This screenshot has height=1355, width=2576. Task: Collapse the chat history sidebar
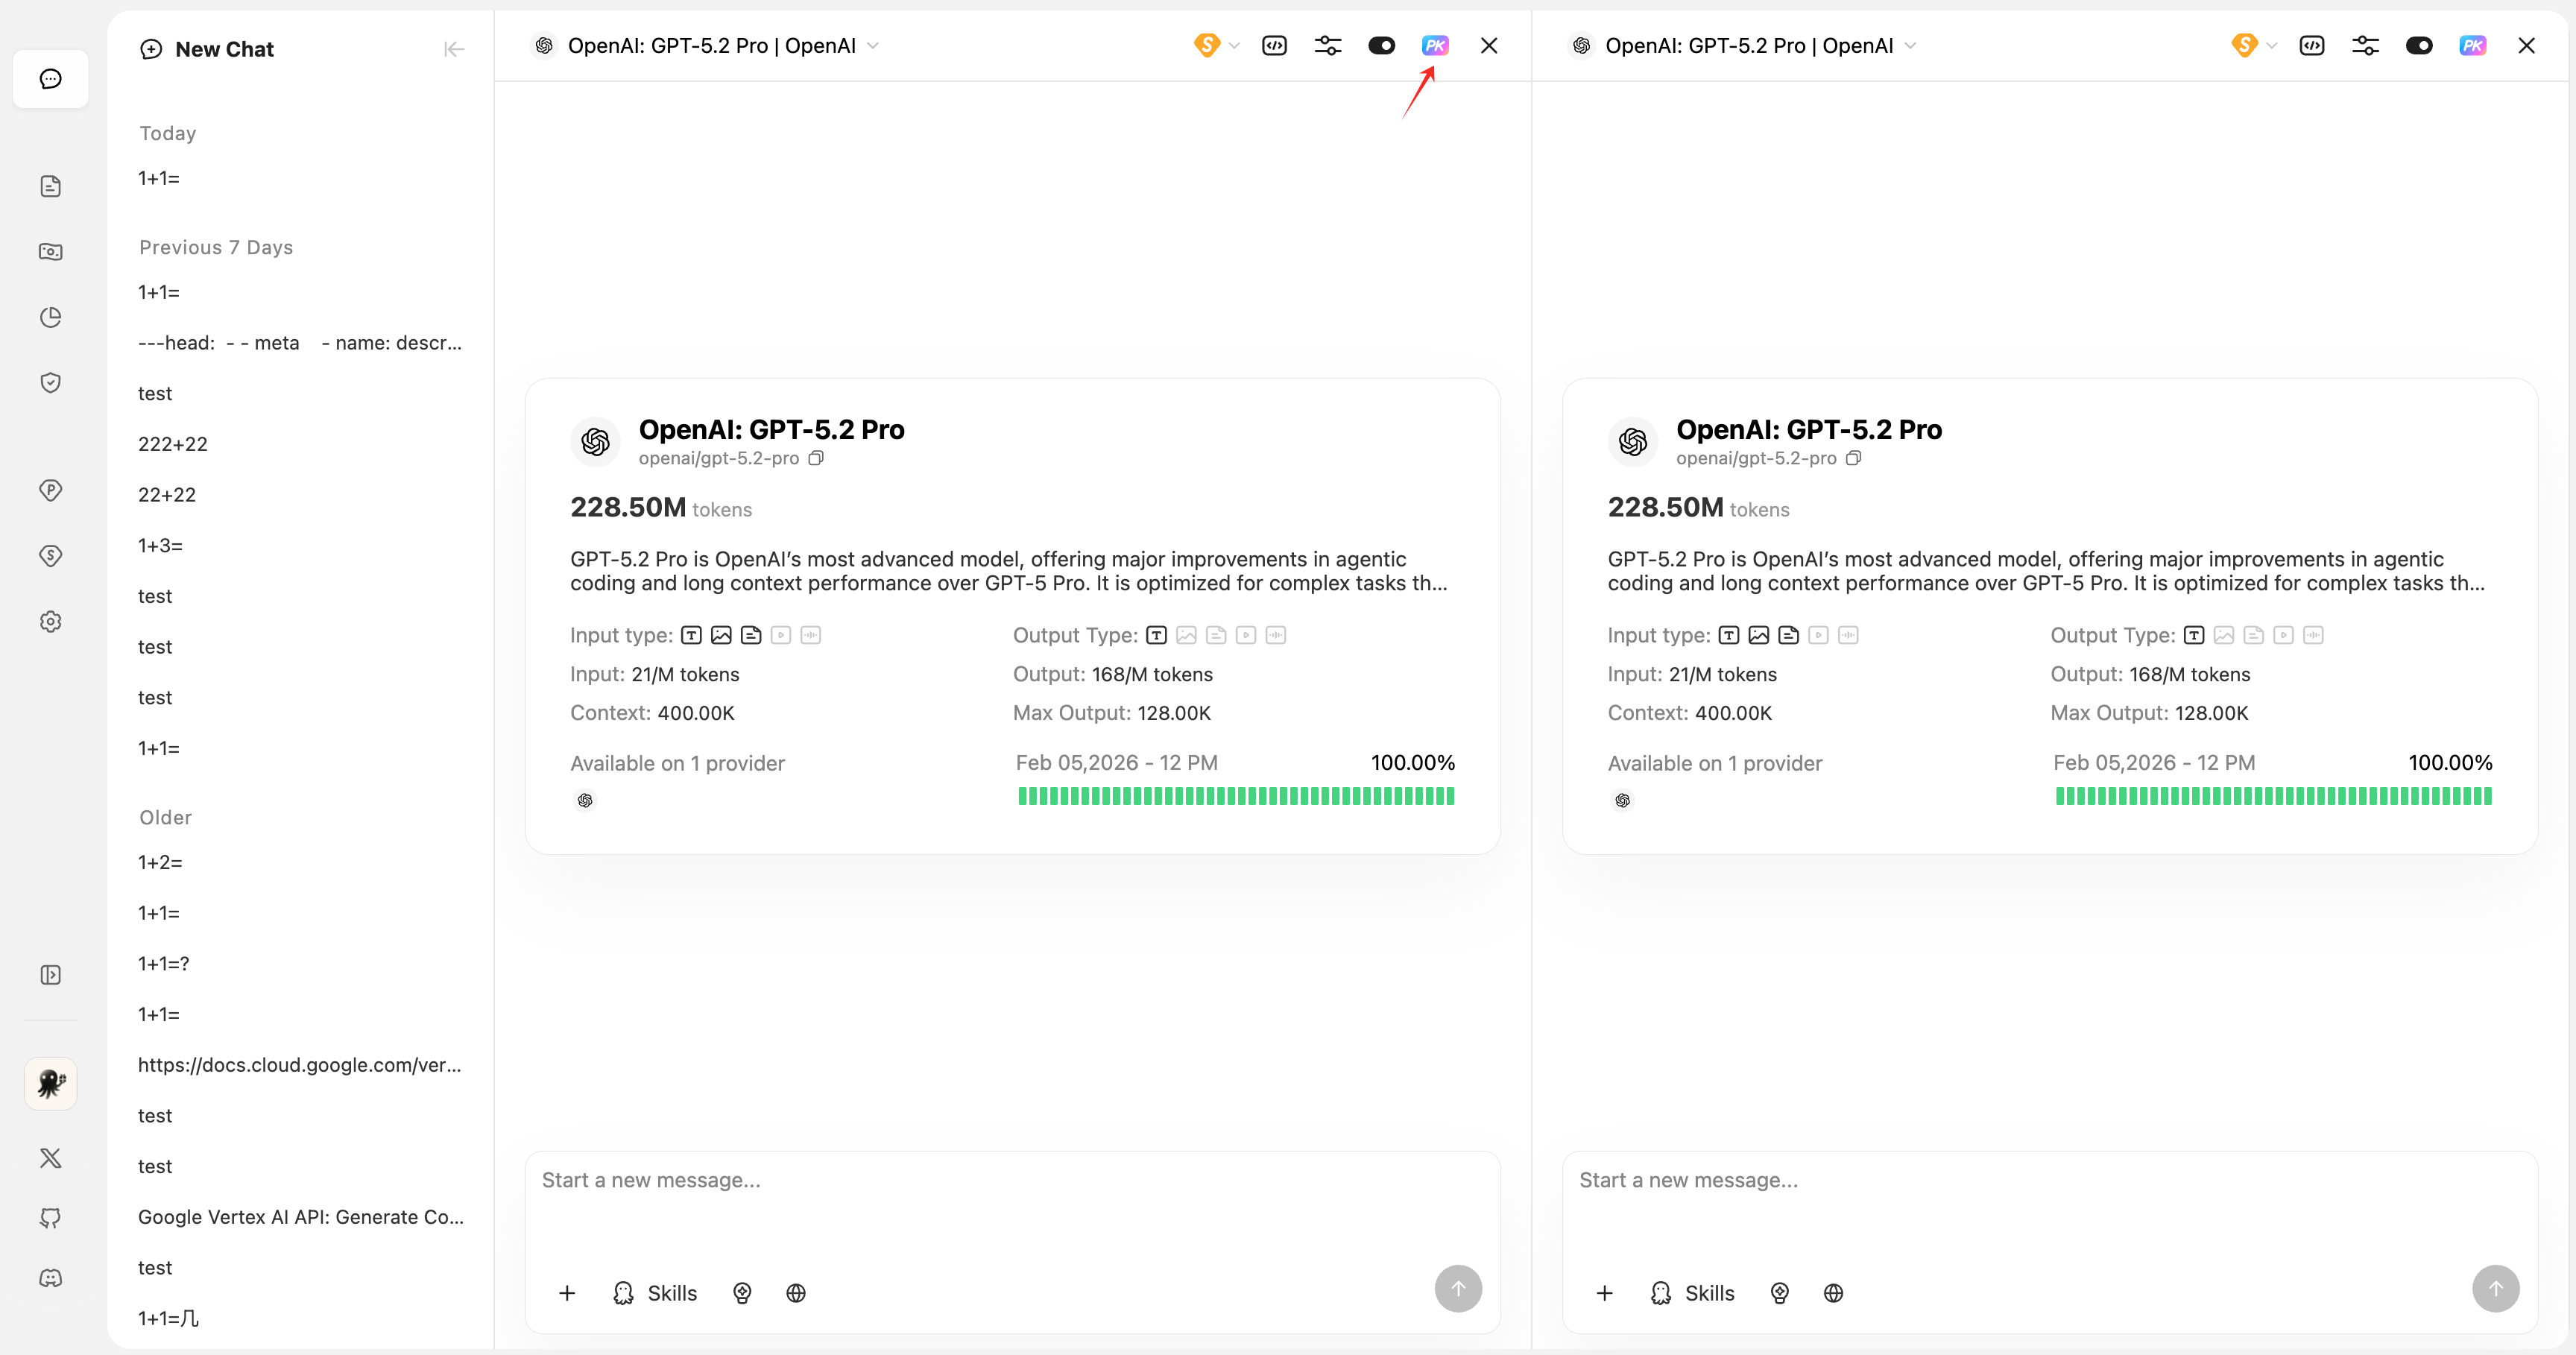pyautogui.click(x=454, y=49)
